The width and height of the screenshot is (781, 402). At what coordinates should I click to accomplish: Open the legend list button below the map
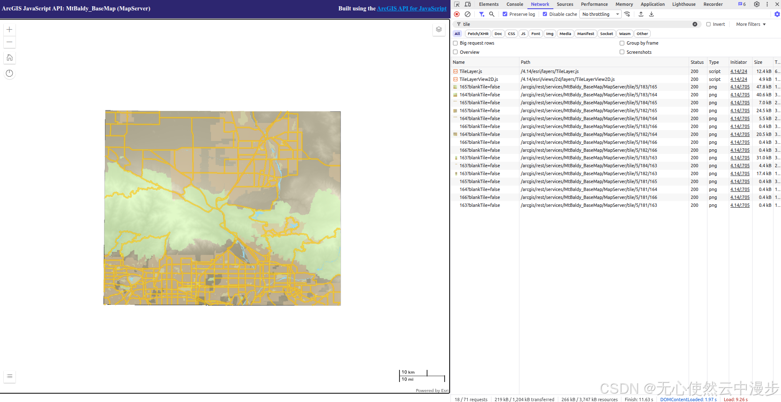pos(10,376)
